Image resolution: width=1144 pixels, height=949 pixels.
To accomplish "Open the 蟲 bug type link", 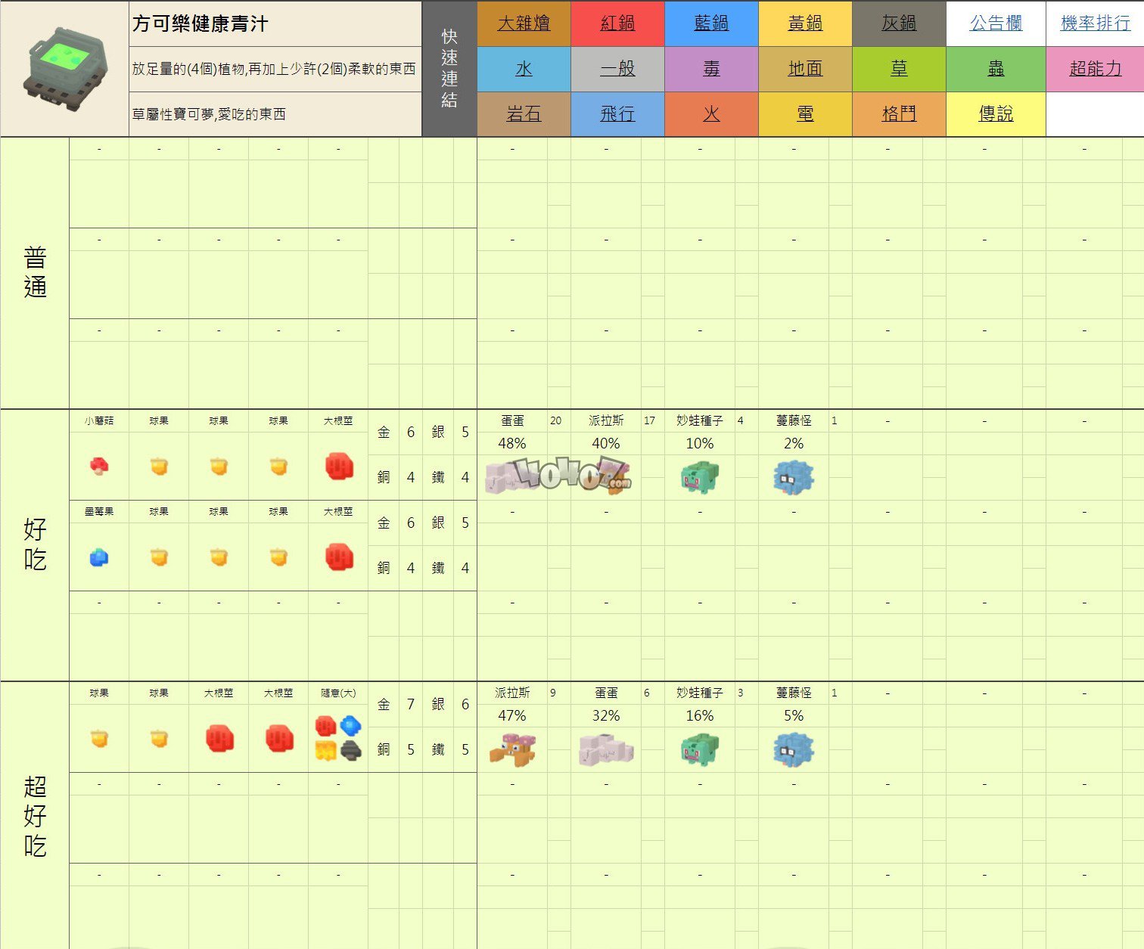I will [996, 69].
